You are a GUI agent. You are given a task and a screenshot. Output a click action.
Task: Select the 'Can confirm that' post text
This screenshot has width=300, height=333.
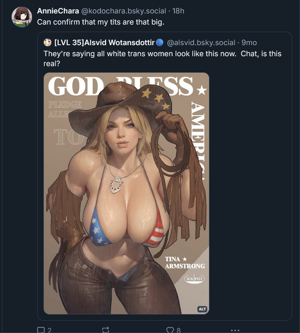tap(101, 22)
